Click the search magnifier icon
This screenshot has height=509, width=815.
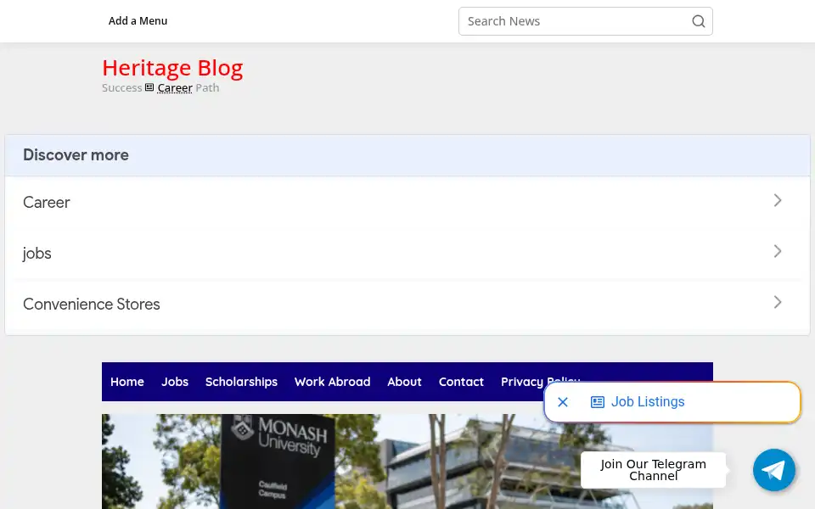pyautogui.click(x=698, y=21)
